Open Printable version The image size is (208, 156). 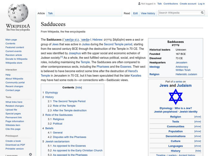coord(15,149)
